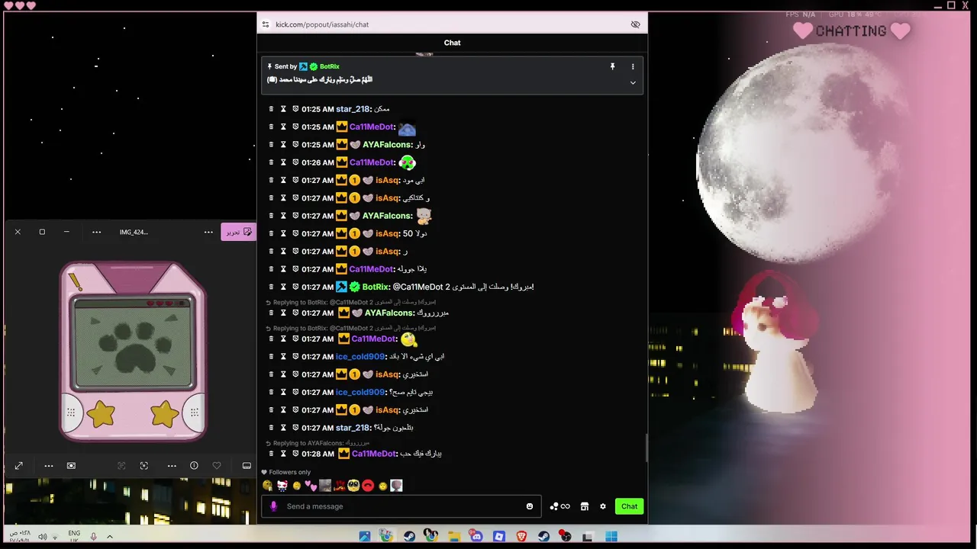Open Discord from the taskbar
Image resolution: width=977 pixels, height=549 pixels.
476,536
